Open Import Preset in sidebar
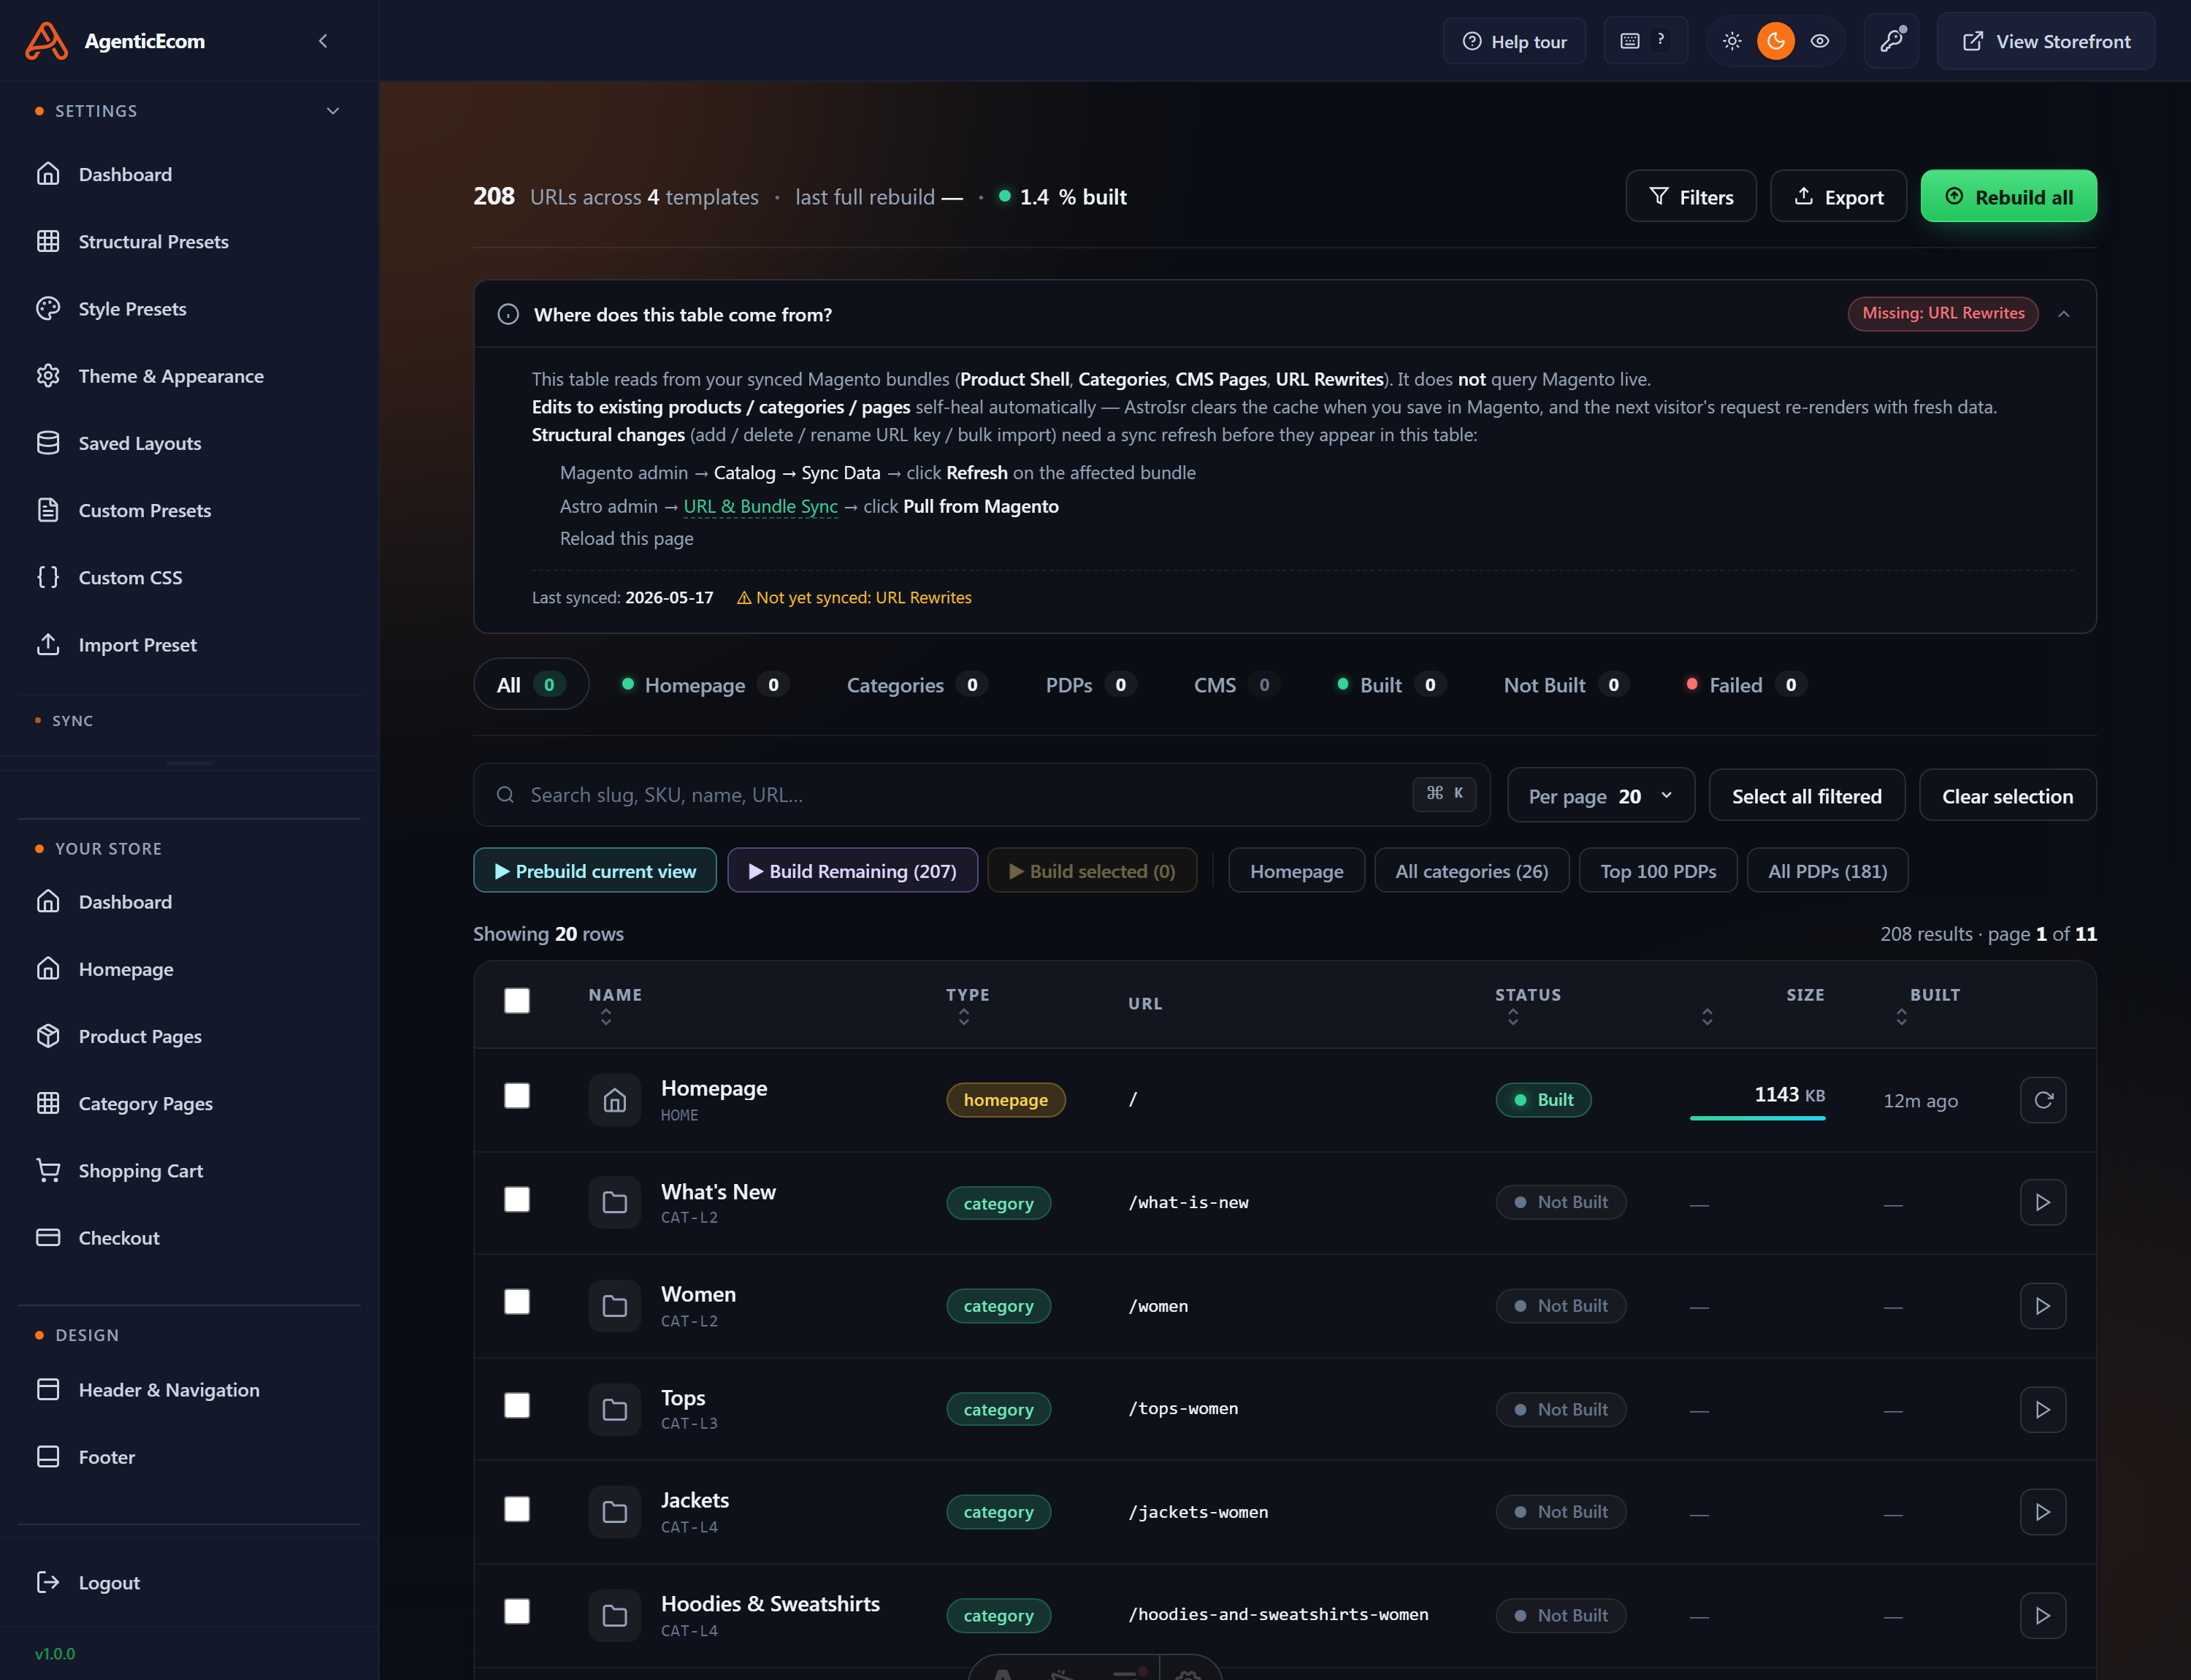The width and height of the screenshot is (2191, 1680). click(x=189, y=645)
